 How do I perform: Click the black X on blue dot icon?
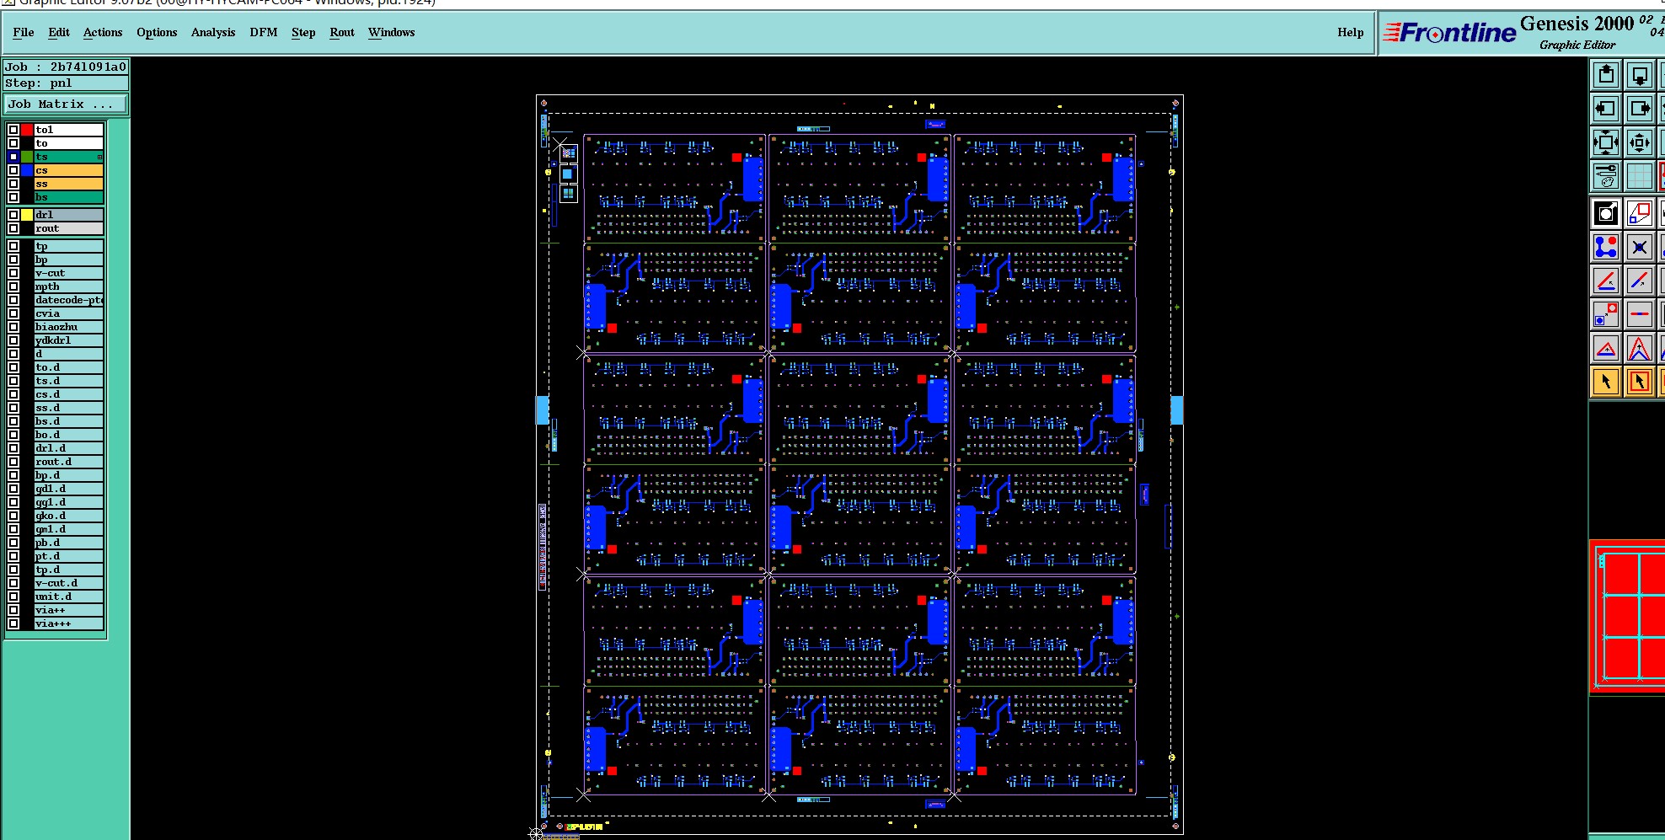point(1640,247)
